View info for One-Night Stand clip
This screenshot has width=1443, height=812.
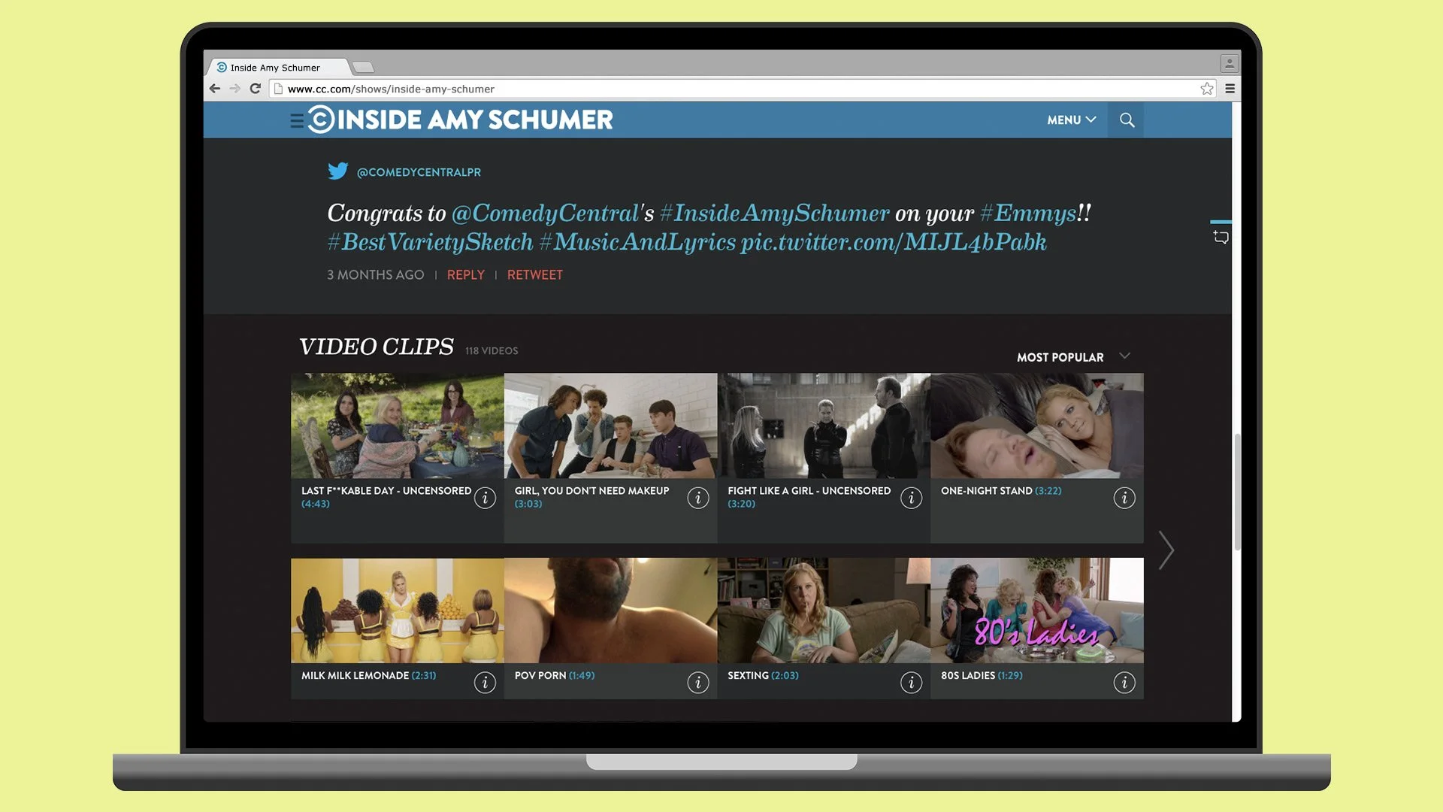(1124, 497)
